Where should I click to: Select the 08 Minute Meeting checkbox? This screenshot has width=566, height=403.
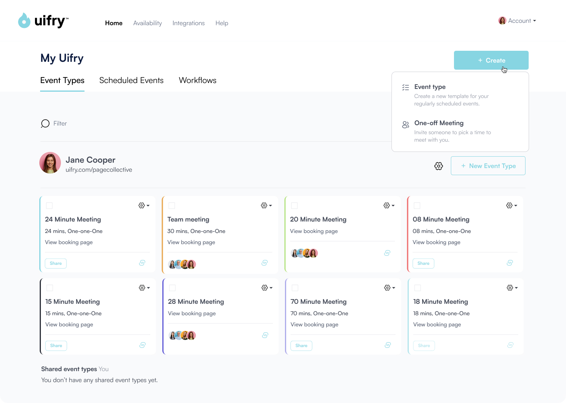tap(417, 205)
